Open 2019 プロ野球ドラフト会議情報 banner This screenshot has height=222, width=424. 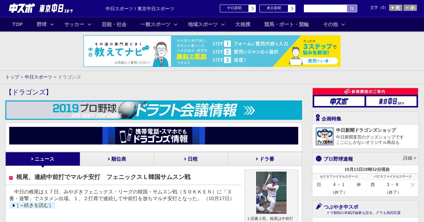click(x=154, y=110)
